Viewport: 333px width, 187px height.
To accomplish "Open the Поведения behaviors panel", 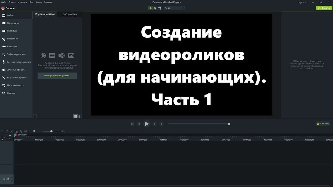I will (16, 39).
